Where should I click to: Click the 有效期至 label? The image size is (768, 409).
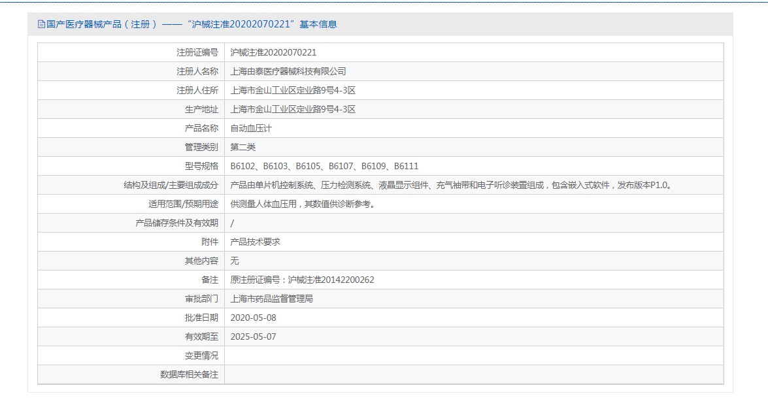(x=201, y=336)
